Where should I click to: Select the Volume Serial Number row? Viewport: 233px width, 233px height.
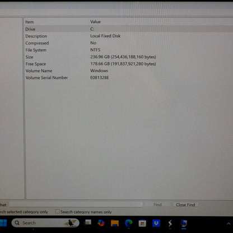(x=128, y=77)
